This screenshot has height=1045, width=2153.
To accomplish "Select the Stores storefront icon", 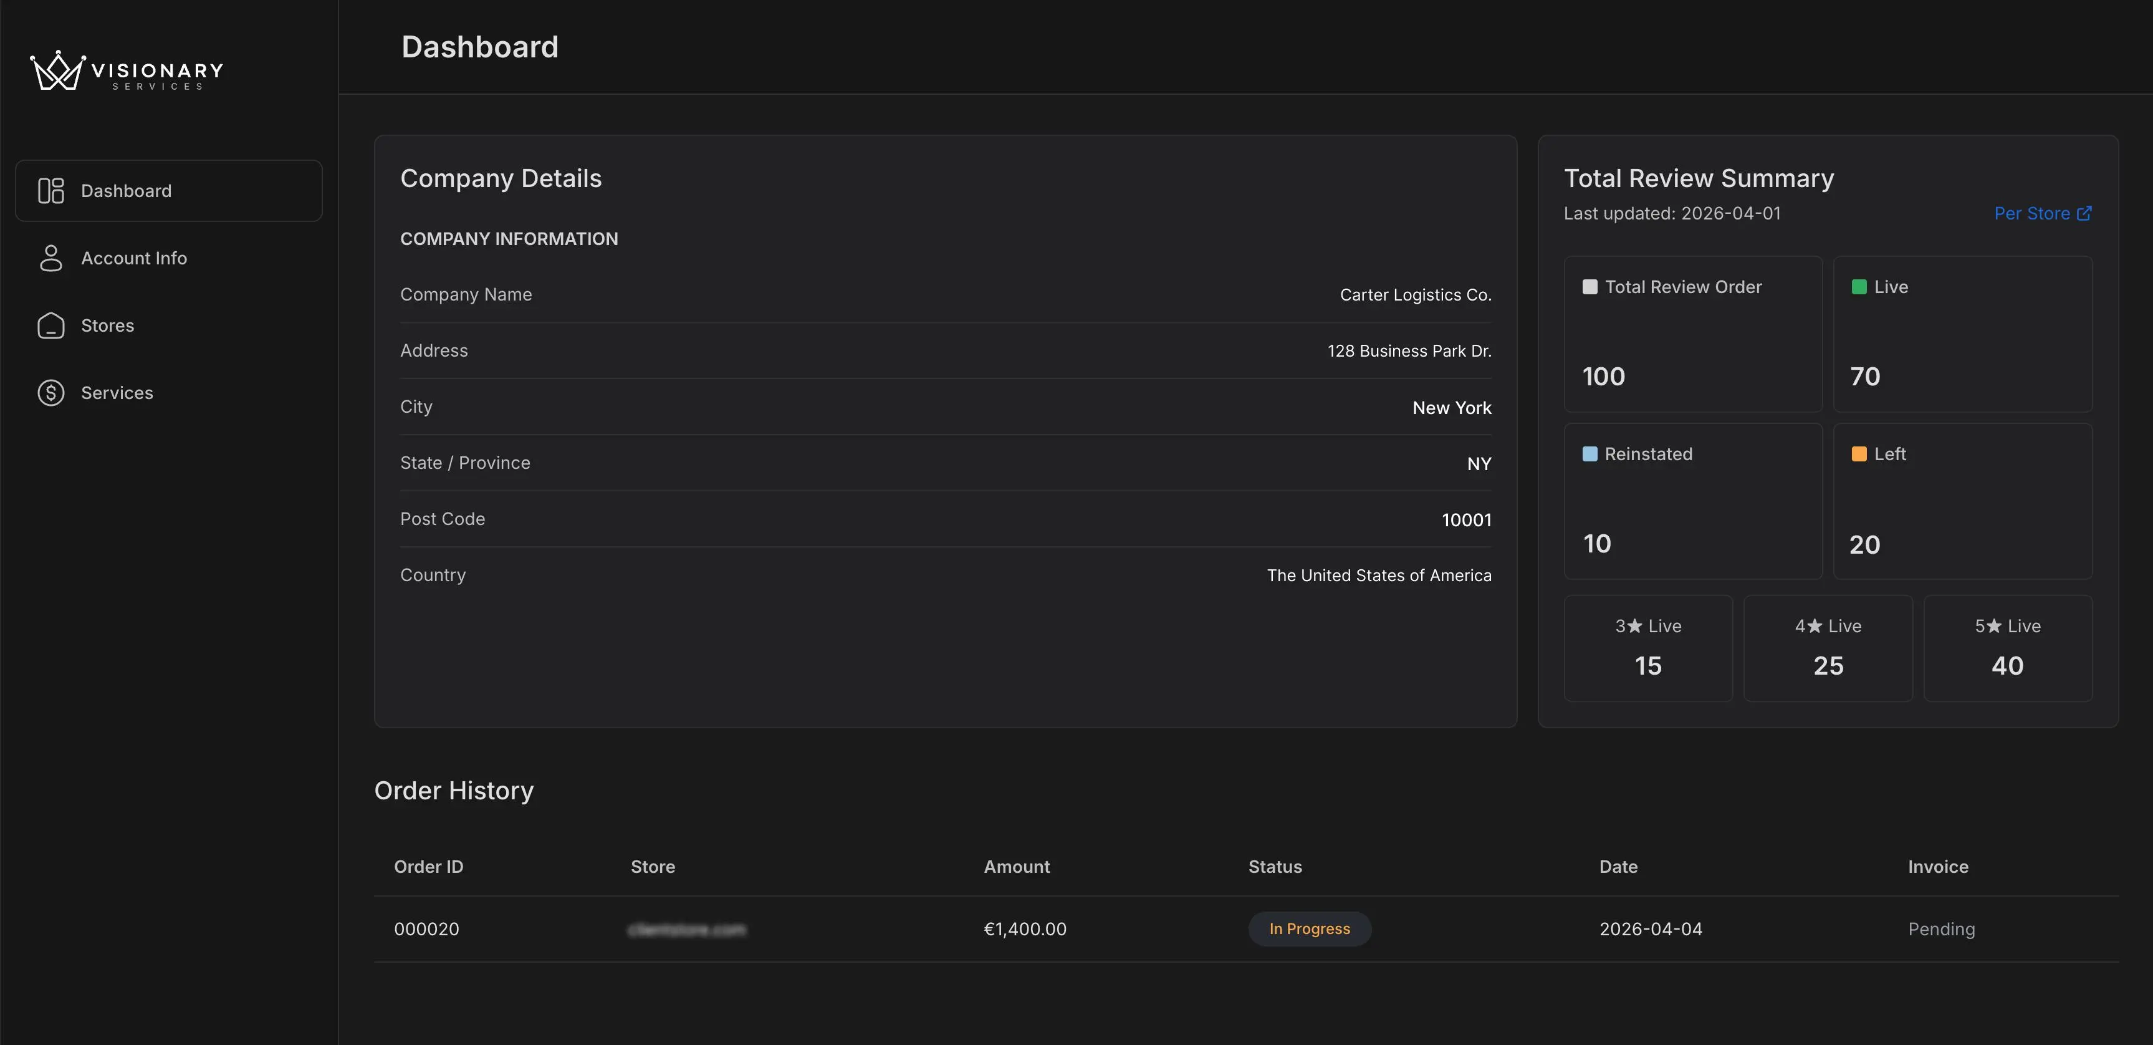I will pos(51,325).
